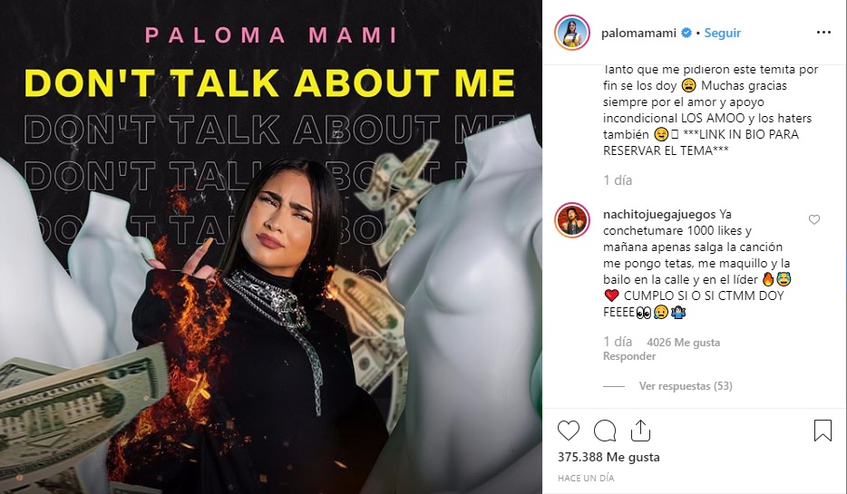Open the palomamami username link
Screen dimensions: 847x494
[x=638, y=33]
